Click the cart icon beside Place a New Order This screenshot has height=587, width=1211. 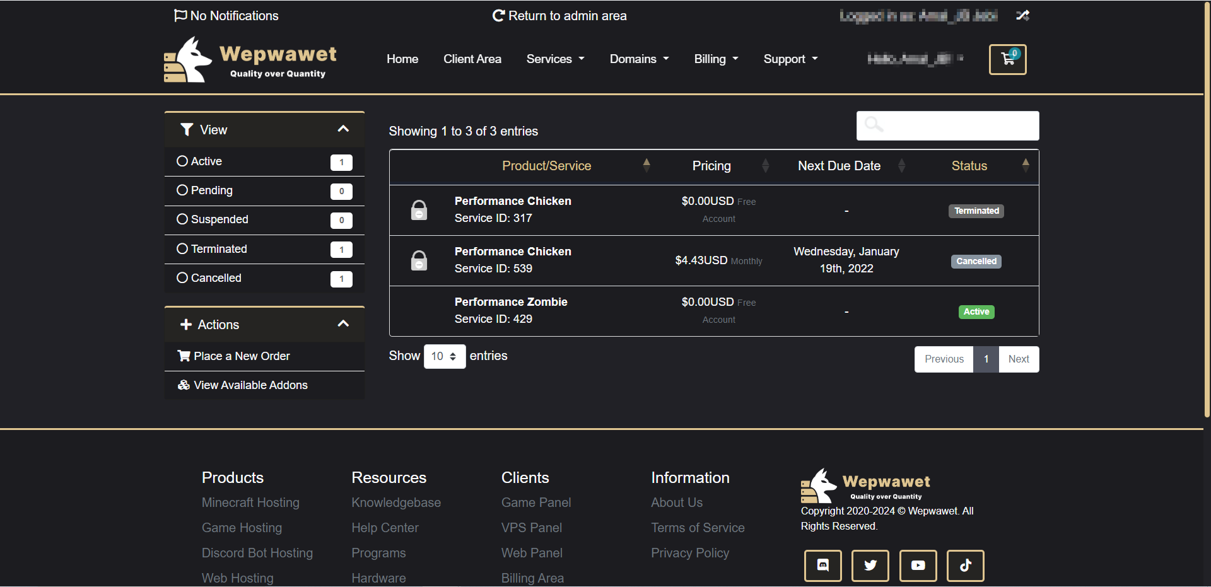(184, 356)
